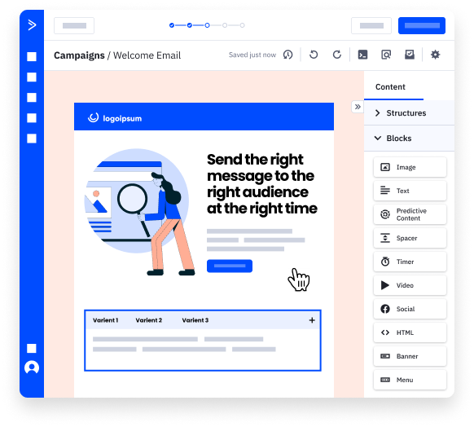Screen dimensions: 474x427
Task: Click Campaigns in the breadcrumb
Action: pyautogui.click(x=79, y=55)
